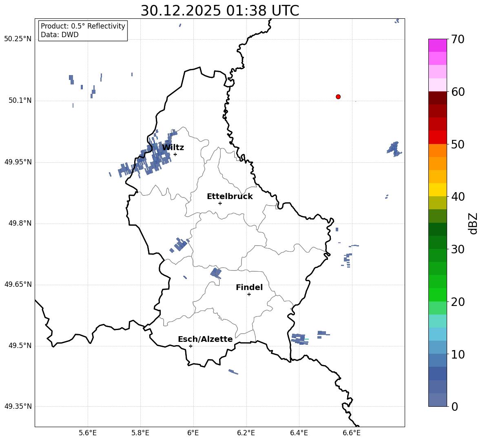Click the radar echo cluster east of 6.6°E near 49.95°N
483x441 pixels.
coord(394,149)
